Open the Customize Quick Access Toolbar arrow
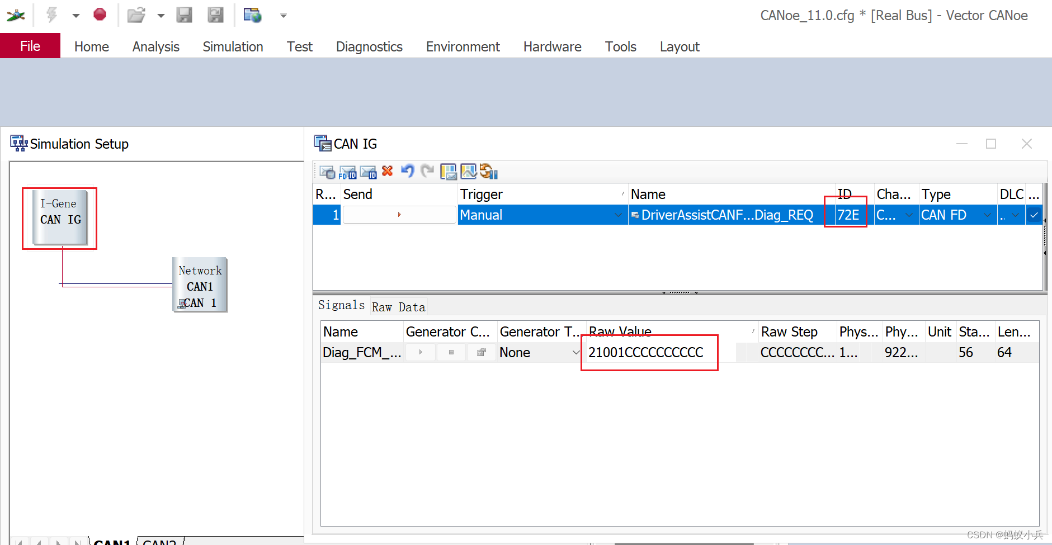 point(284,16)
